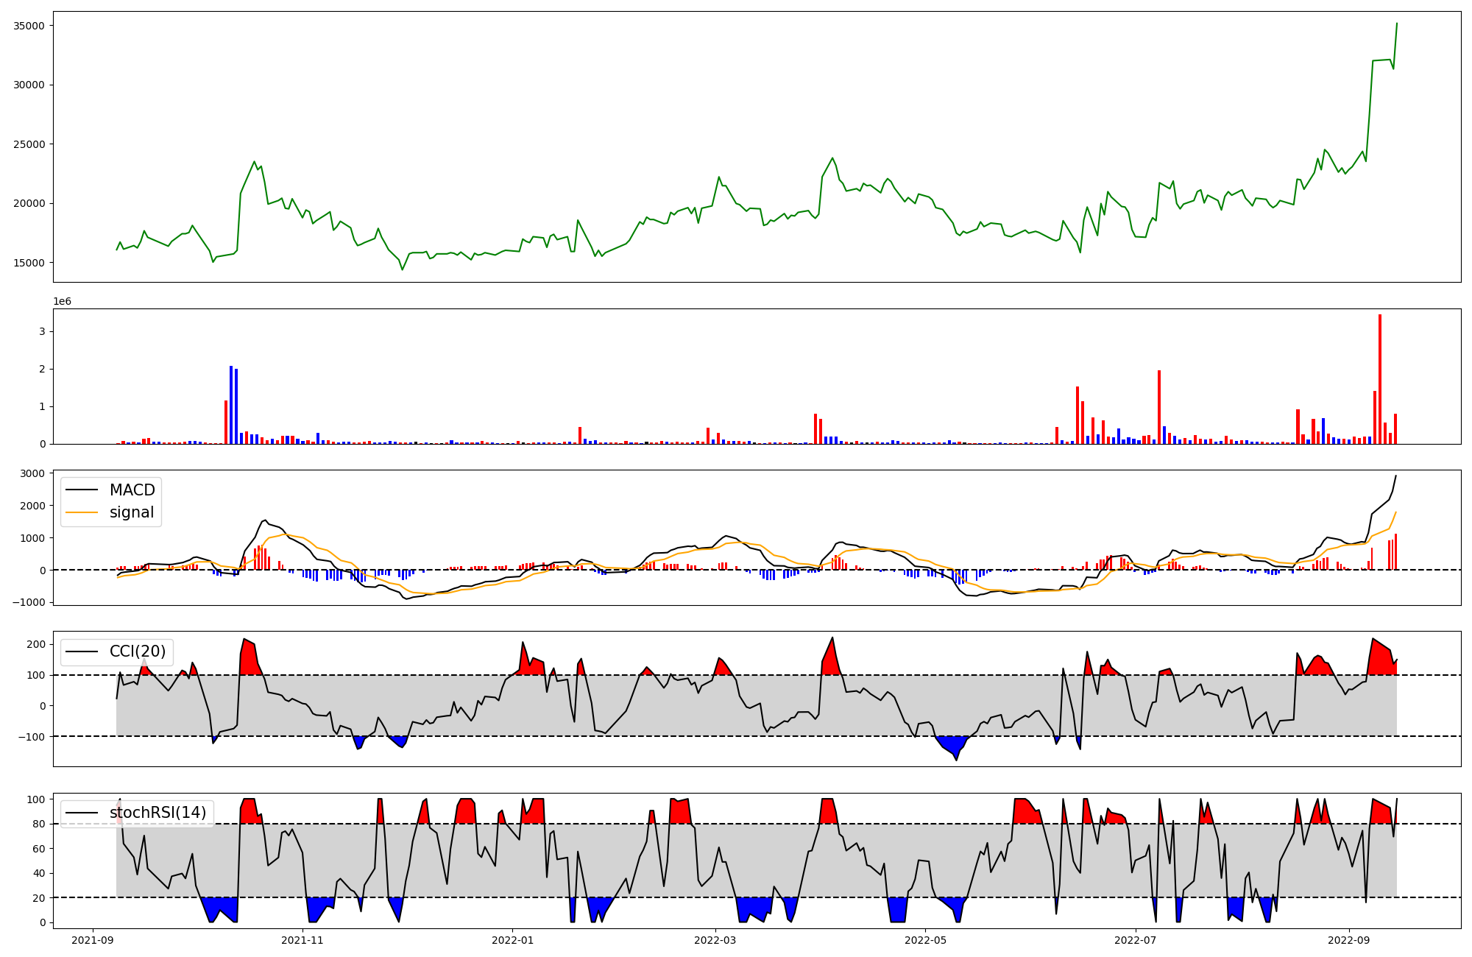This screenshot has height=957, width=1472.
Task: Click the 35000 price axis label
Action: coord(29,26)
